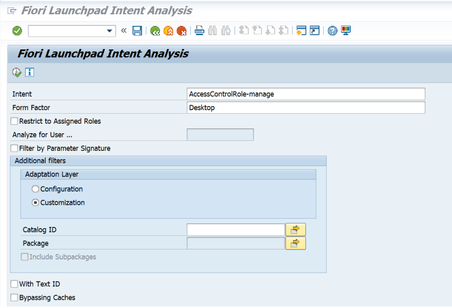Enable With Text ID checkbox
The image size is (452, 308).
pos(14,284)
